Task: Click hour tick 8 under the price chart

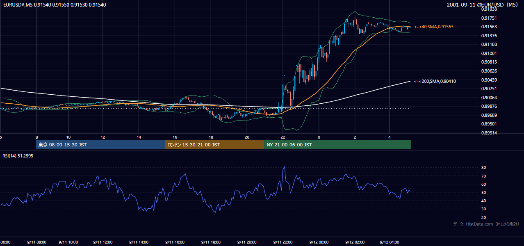Action: point(36,137)
